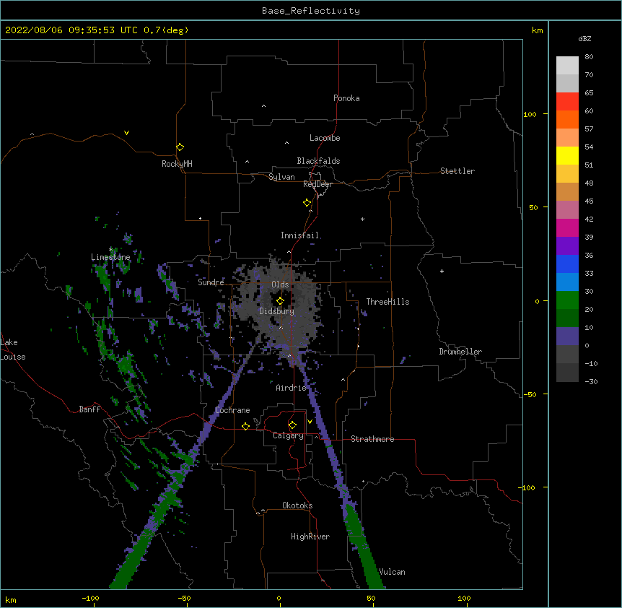Click the yellow diamond marker above Calgary label
This screenshot has width=622, height=608.
pyautogui.click(x=292, y=425)
